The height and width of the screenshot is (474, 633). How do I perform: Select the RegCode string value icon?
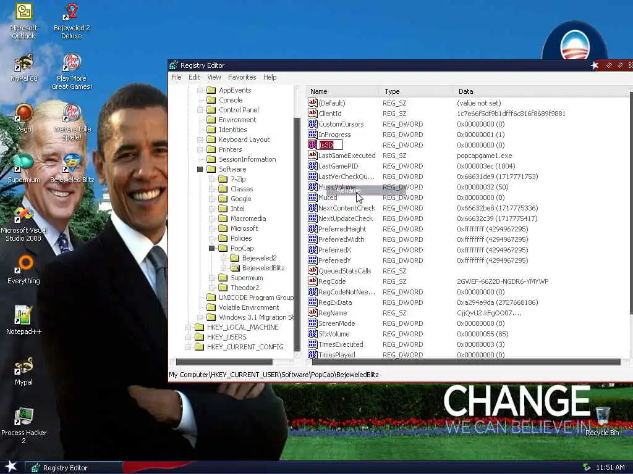click(312, 281)
